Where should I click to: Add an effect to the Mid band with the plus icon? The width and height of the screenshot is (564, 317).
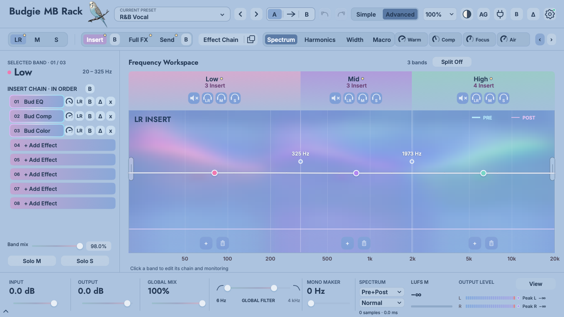[348, 244]
